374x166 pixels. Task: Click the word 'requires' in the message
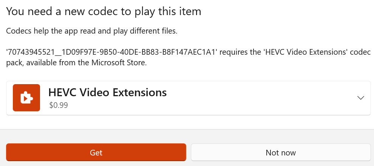pyautogui.click(x=234, y=52)
